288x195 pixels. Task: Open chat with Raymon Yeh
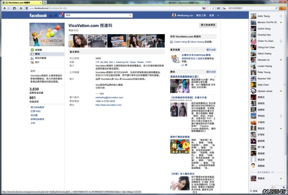click(x=266, y=79)
